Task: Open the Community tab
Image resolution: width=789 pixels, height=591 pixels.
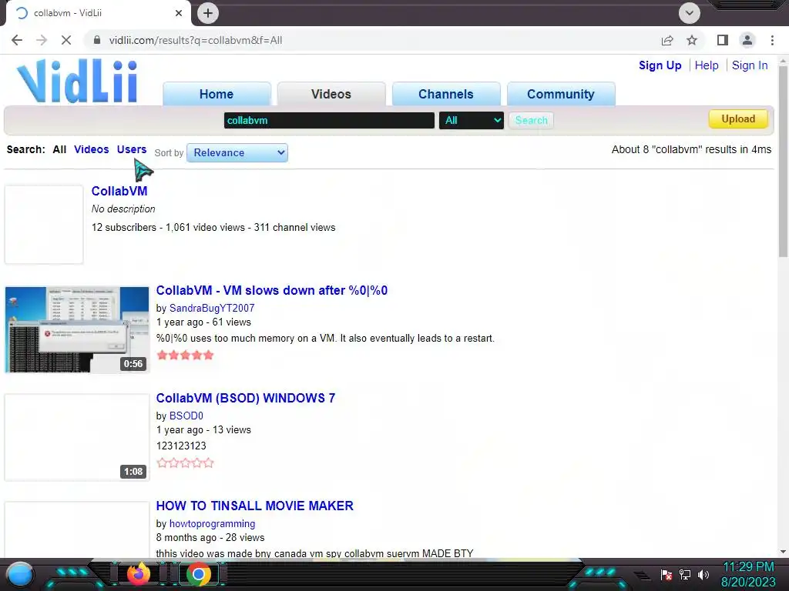Action: [x=561, y=94]
